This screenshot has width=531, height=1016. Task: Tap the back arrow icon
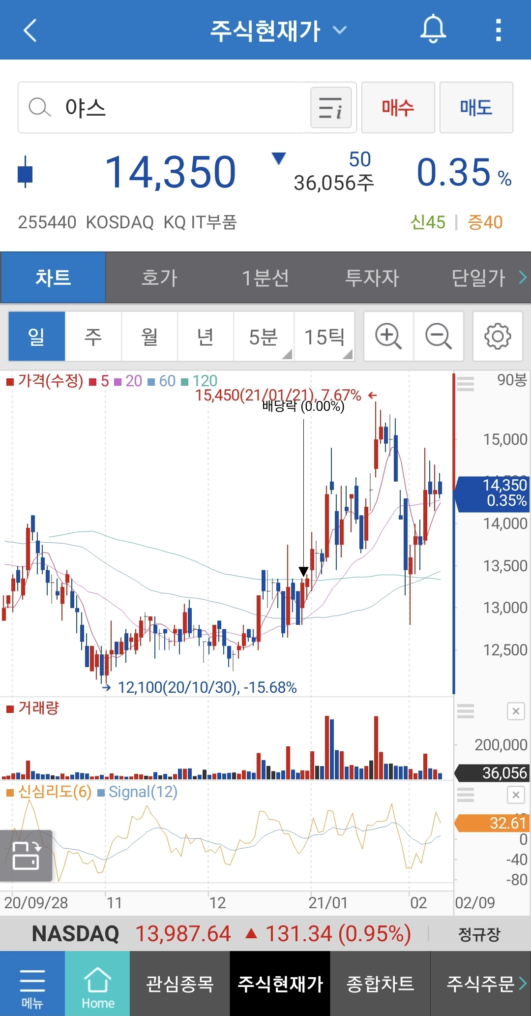pos(30,31)
